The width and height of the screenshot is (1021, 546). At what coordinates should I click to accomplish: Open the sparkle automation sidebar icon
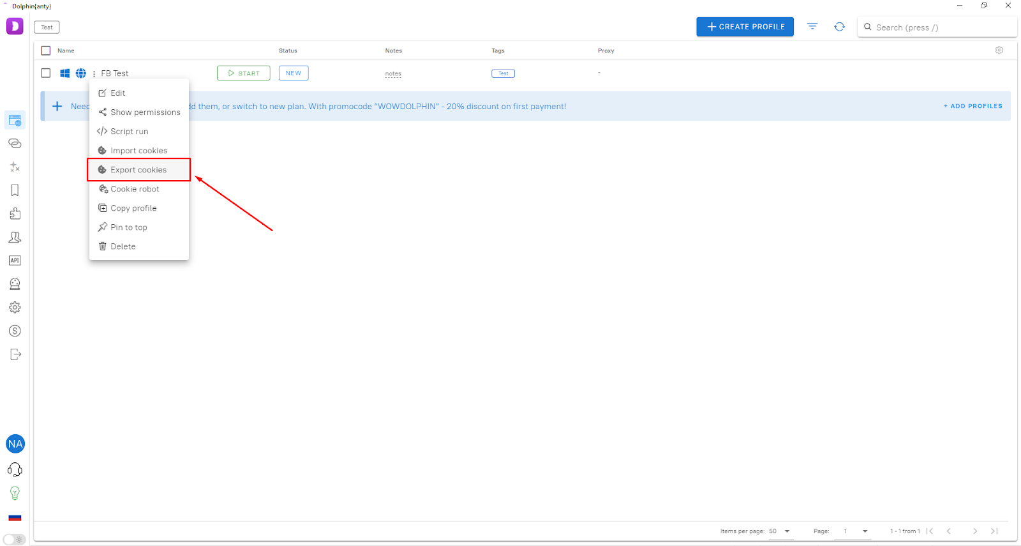[x=15, y=167]
